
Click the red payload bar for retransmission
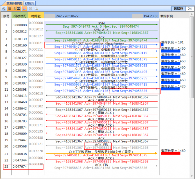(x=171, y=153)
